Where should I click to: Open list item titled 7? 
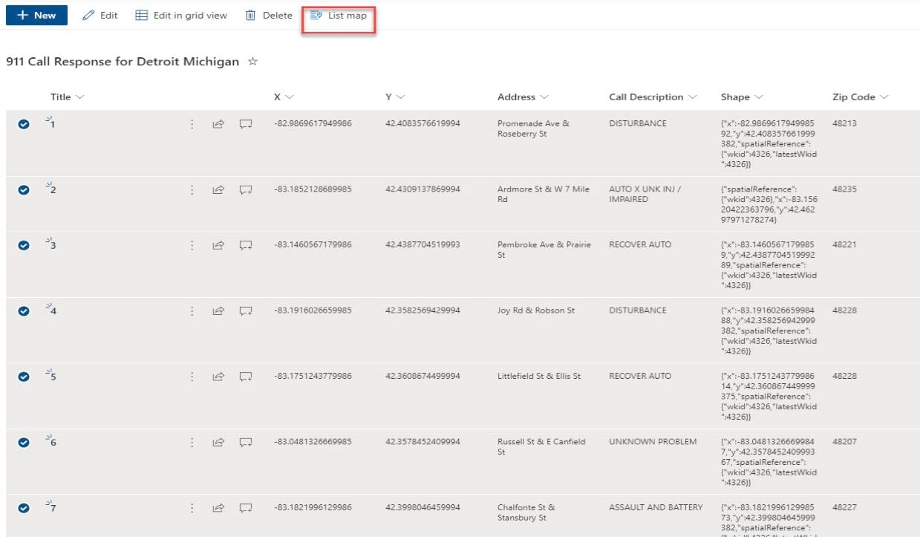[x=53, y=508]
